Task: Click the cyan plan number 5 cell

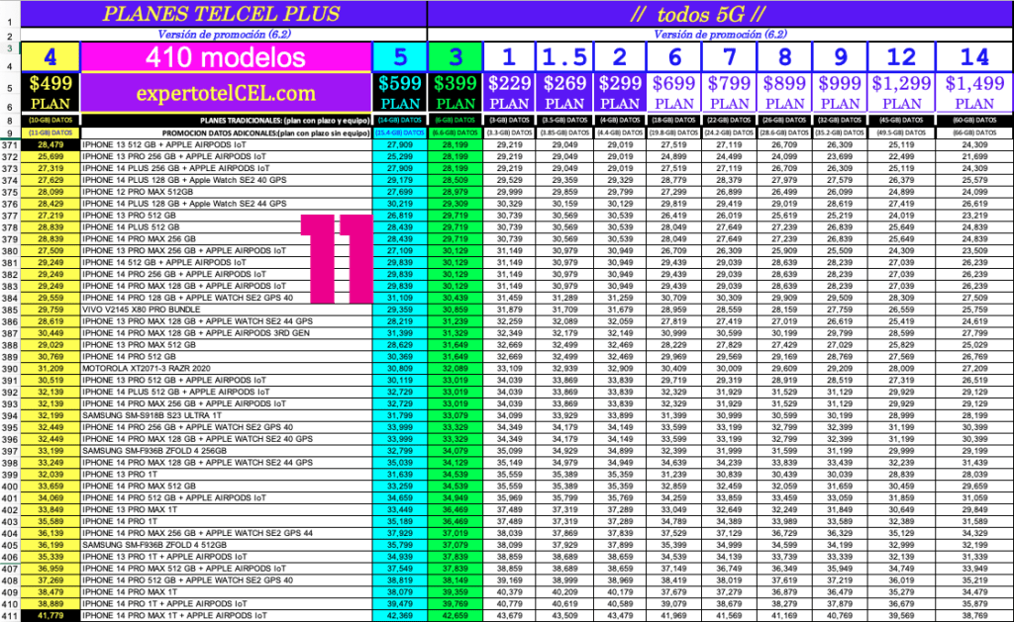Action: [400, 56]
